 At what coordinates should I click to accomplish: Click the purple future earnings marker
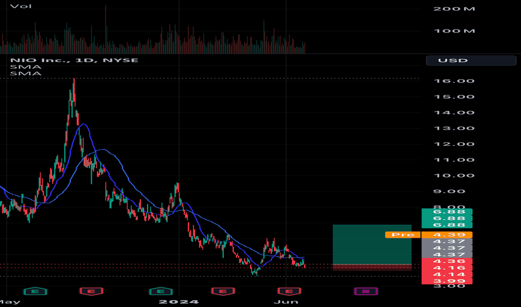point(366,291)
